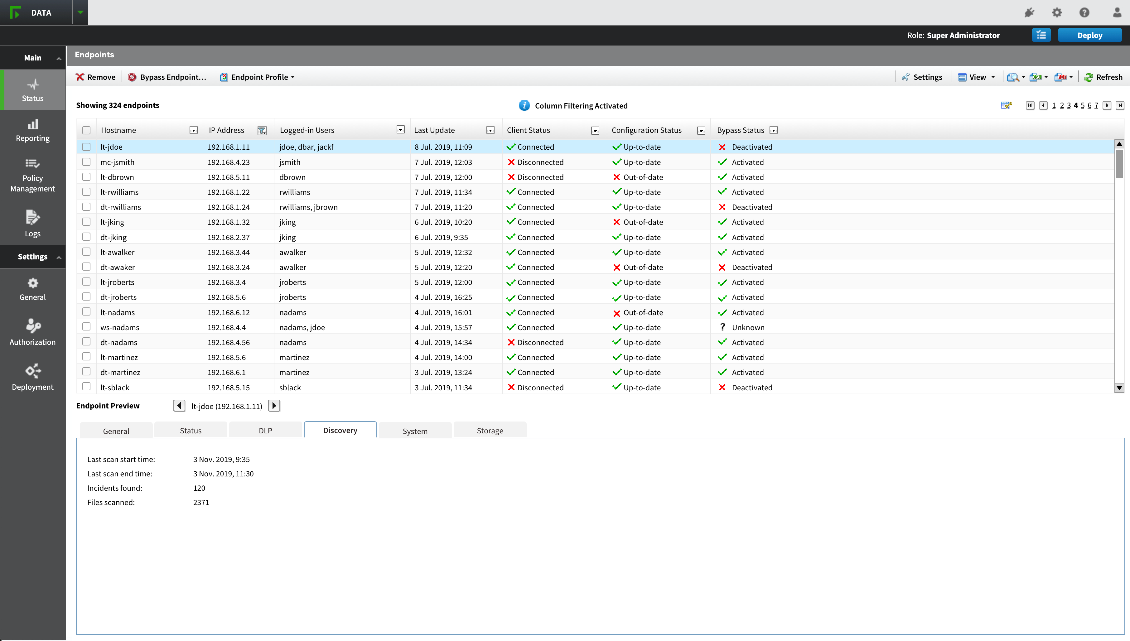This screenshot has width=1130, height=641.
Task: Switch to DLP tab in Endpoint Preview
Action: tap(265, 431)
